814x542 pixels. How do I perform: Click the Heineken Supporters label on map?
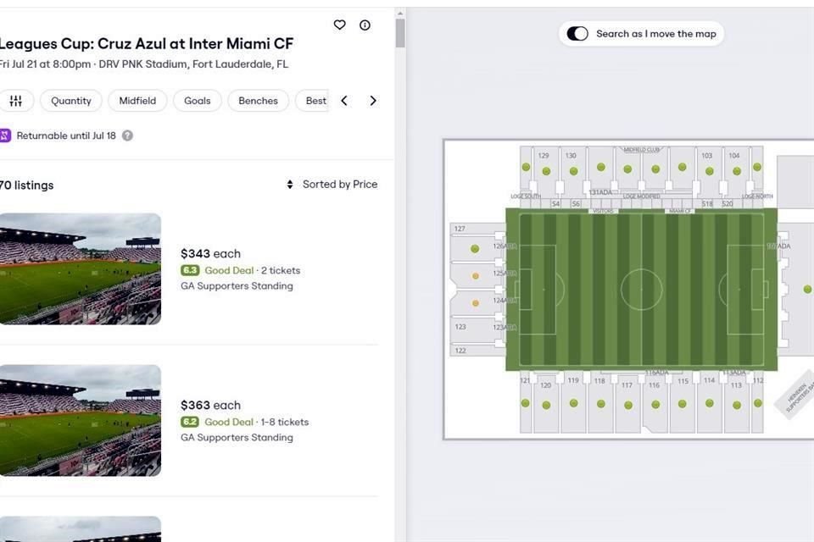[800, 397]
